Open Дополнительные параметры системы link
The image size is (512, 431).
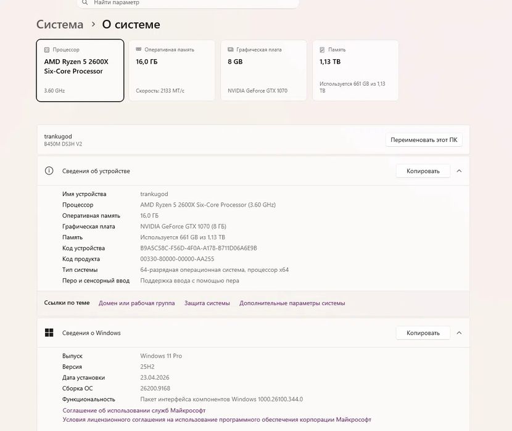[292, 303]
